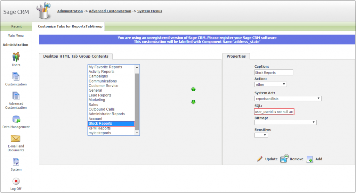Select Communications in tab list
Image resolution: width=356 pixels, height=193 pixels.
(x=111, y=81)
